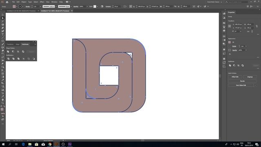Open Recolor Artwork icon in control bar
Viewport: 261px width, 147px height.
[x=102, y=7]
